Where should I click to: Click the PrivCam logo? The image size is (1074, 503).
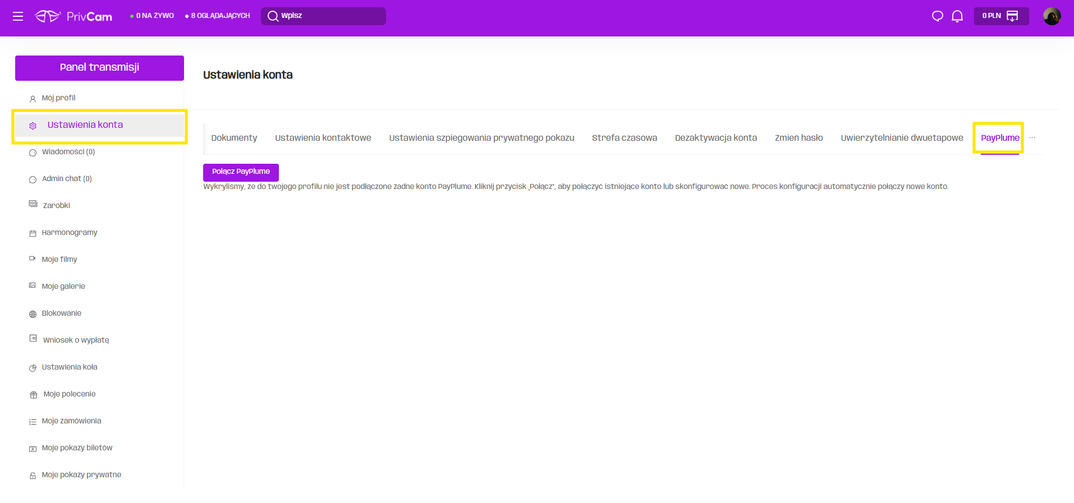pos(74,16)
